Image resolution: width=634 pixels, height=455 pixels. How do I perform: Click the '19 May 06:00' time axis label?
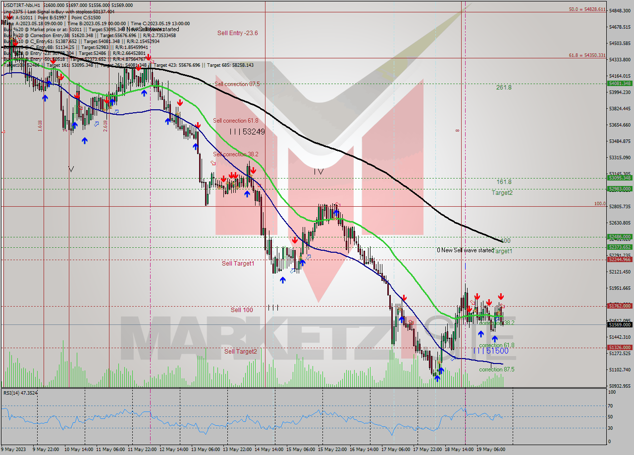point(491,449)
